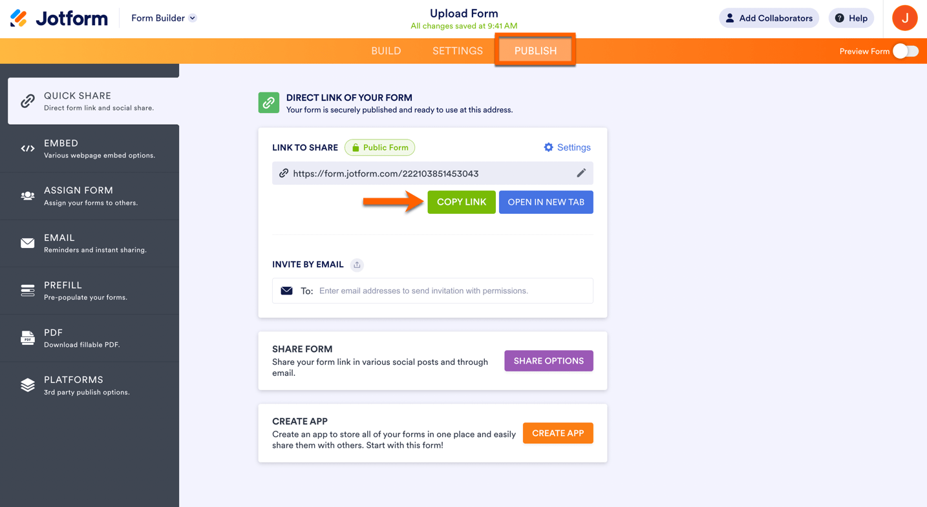
Task: Click the Public Form privacy badge
Action: [380, 147]
